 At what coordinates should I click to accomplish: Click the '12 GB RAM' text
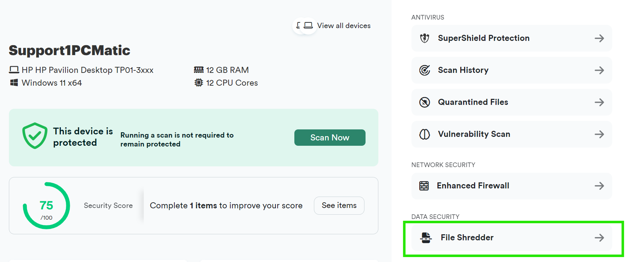coord(227,70)
